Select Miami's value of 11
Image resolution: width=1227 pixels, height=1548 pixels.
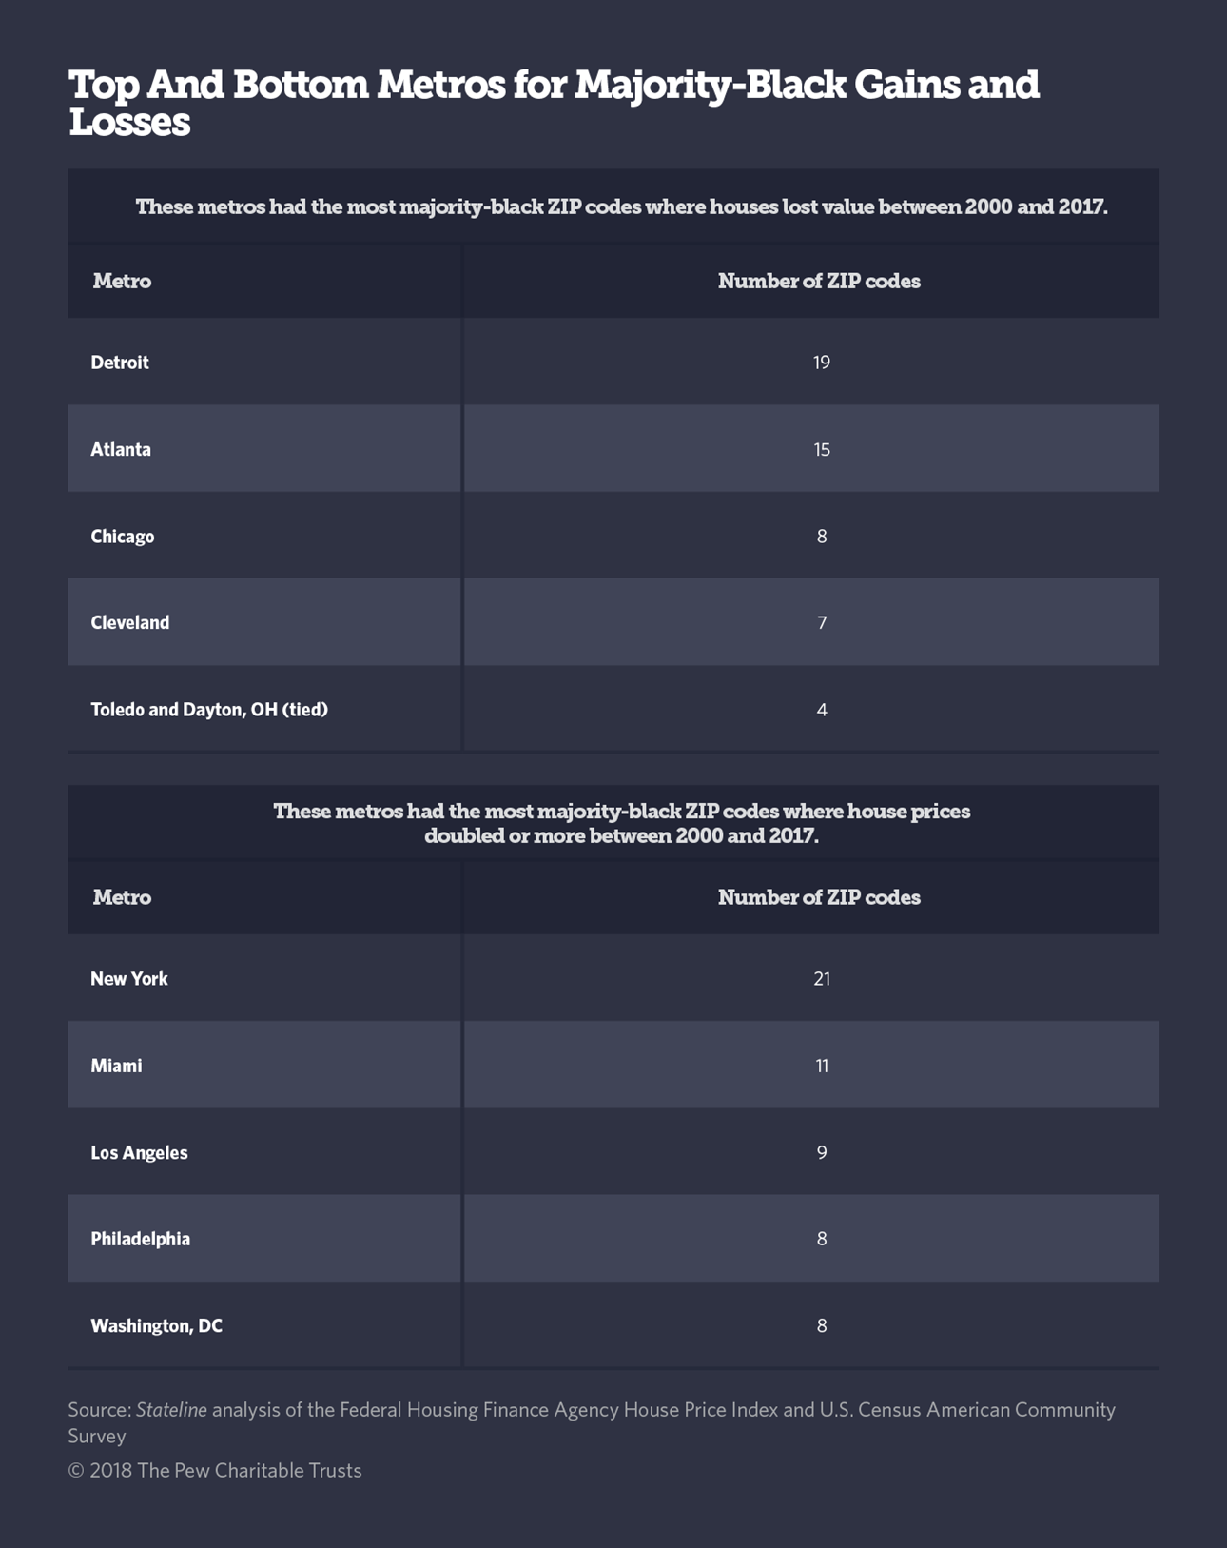(822, 1066)
